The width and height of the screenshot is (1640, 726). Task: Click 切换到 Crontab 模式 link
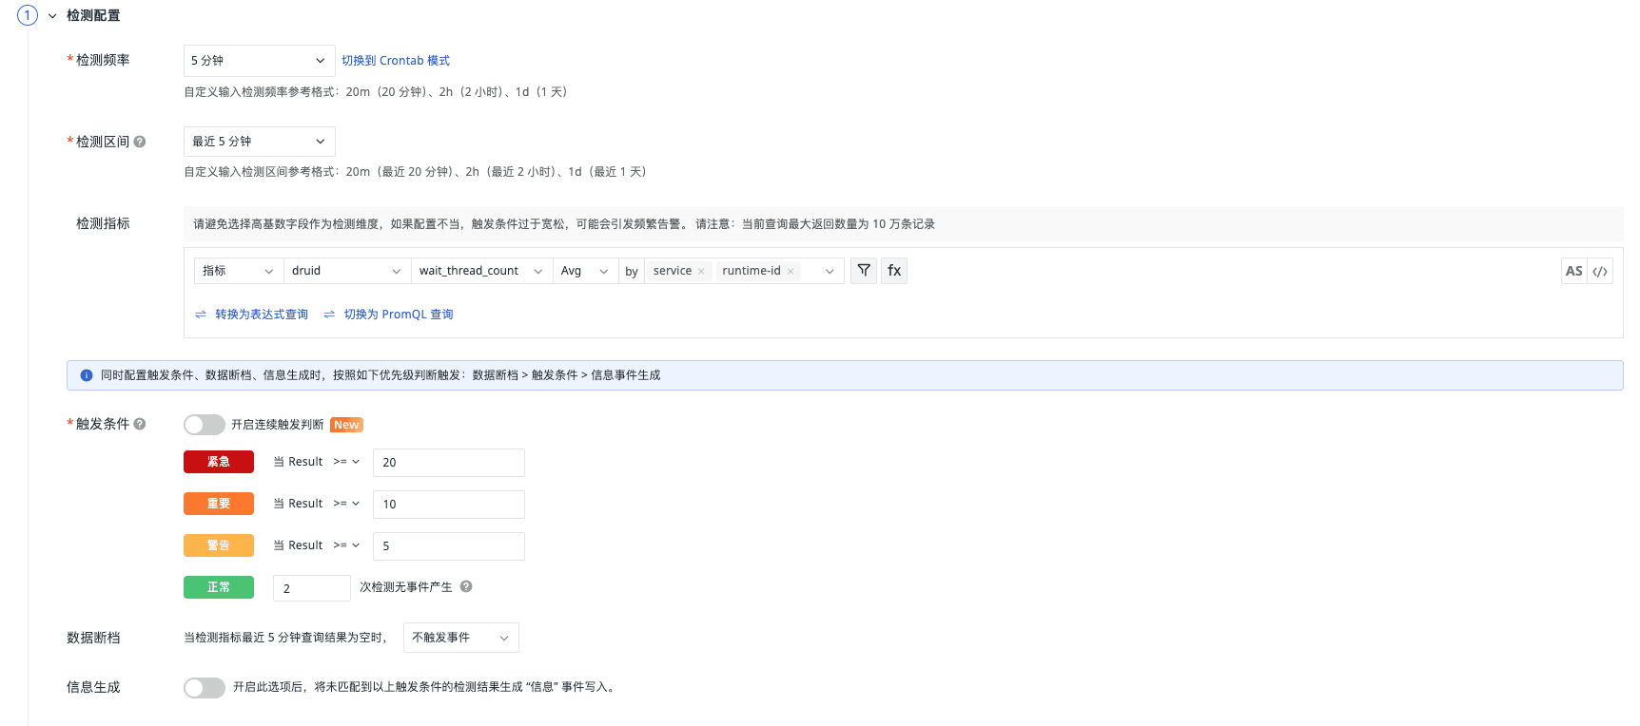click(x=396, y=61)
